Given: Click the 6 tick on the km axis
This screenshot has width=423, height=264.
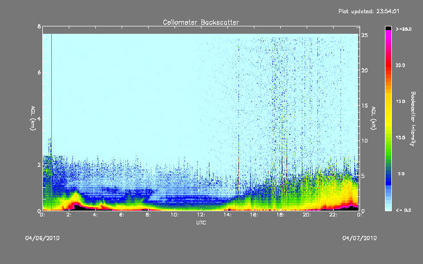Looking at the screenshot, I should click(x=39, y=72).
